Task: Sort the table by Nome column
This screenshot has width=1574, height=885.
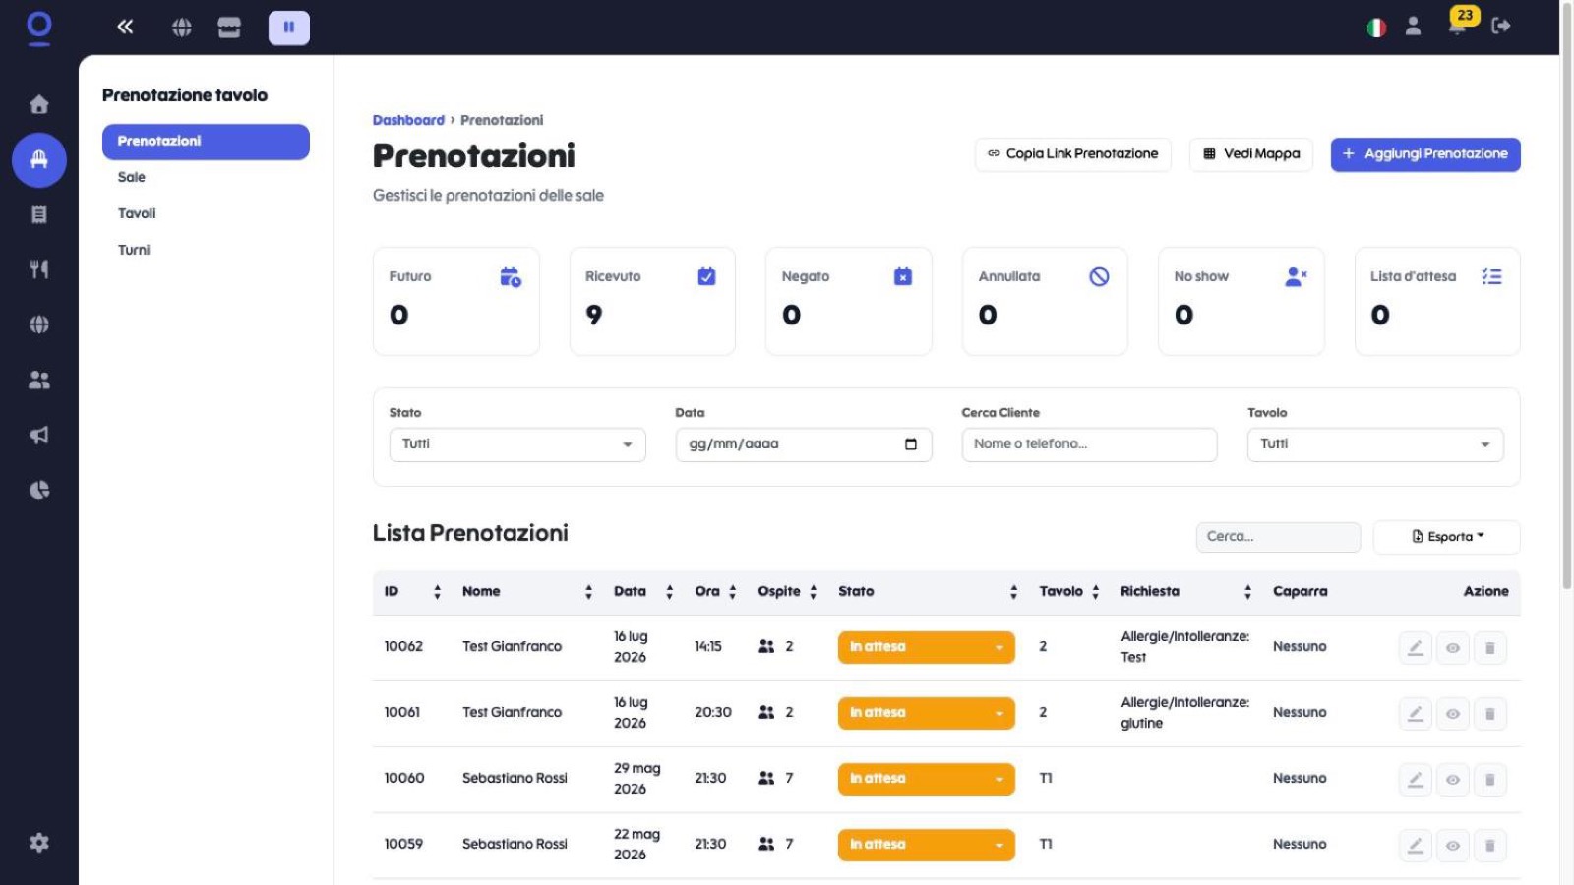Action: tap(527, 592)
